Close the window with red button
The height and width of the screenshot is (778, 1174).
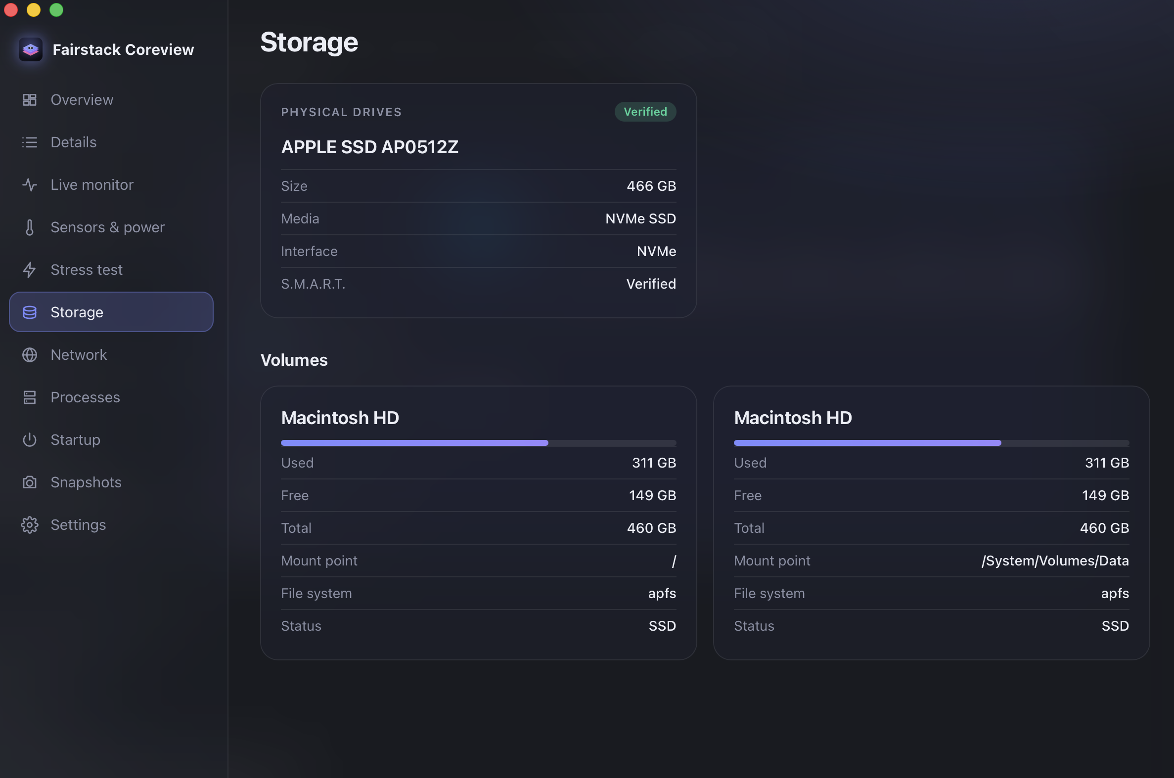11,10
